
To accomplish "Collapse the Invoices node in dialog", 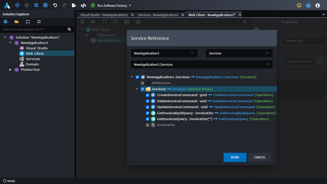I will 137,89.
